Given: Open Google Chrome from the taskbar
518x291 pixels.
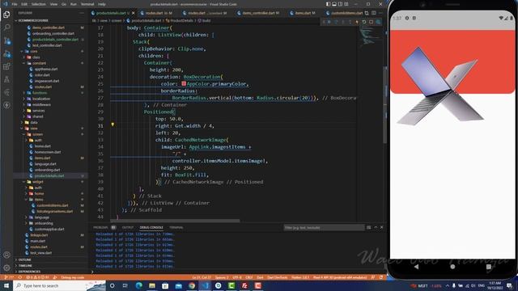Looking at the screenshot, I should pos(192,285).
